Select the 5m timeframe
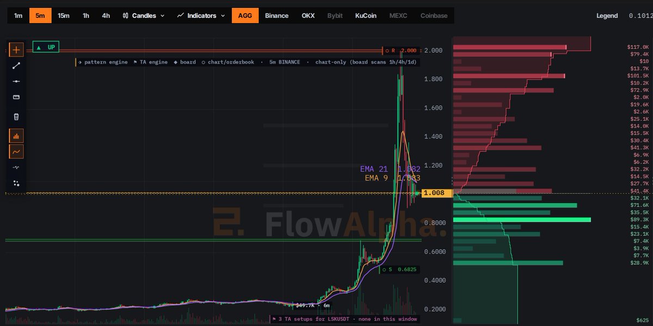653x326 pixels. tap(40, 16)
